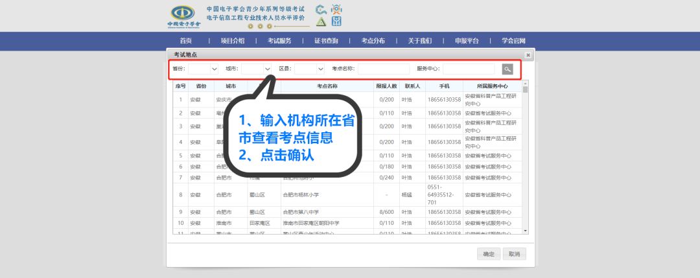Focus the 服务中心 input field
Viewport: 700px width, 278px height.
pyautogui.click(x=469, y=69)
